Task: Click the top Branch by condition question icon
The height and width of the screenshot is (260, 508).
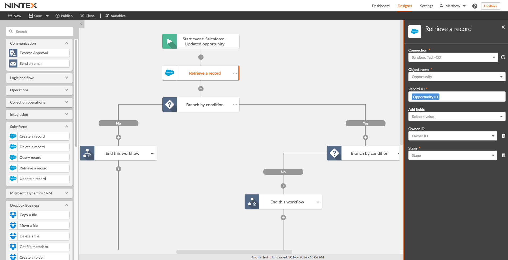Action: click(170, 105)
